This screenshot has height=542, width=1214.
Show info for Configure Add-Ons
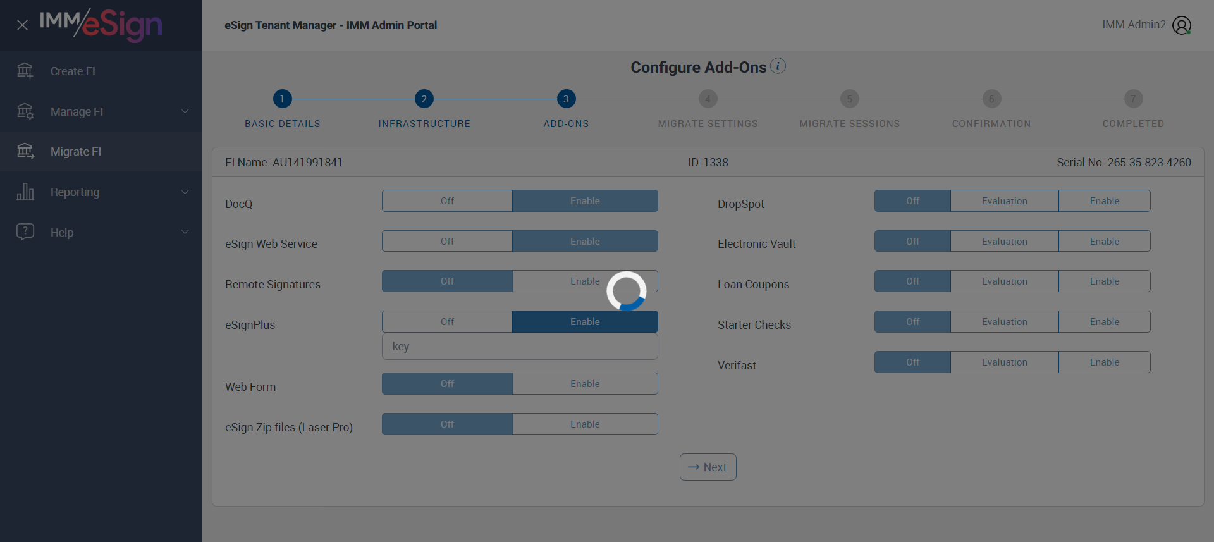click(778, 66)
